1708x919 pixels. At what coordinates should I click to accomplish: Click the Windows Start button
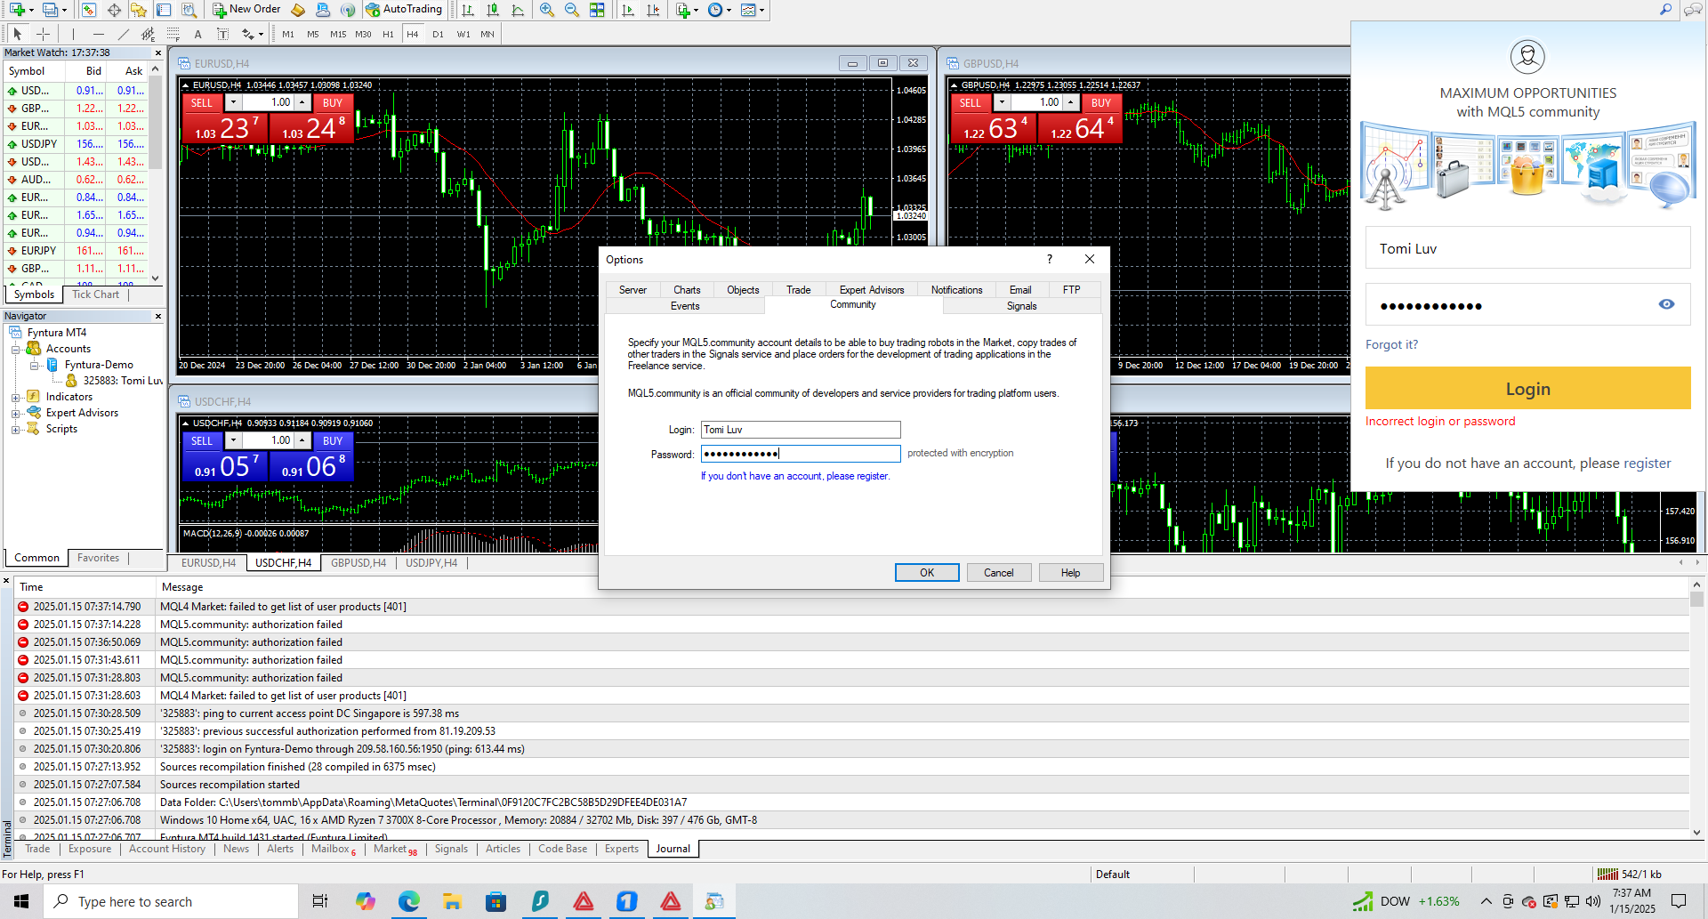21,901
